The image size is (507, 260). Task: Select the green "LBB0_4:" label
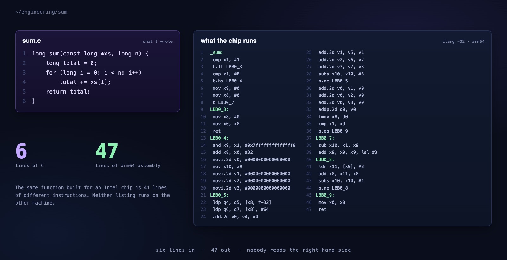(x=219, y=138)
